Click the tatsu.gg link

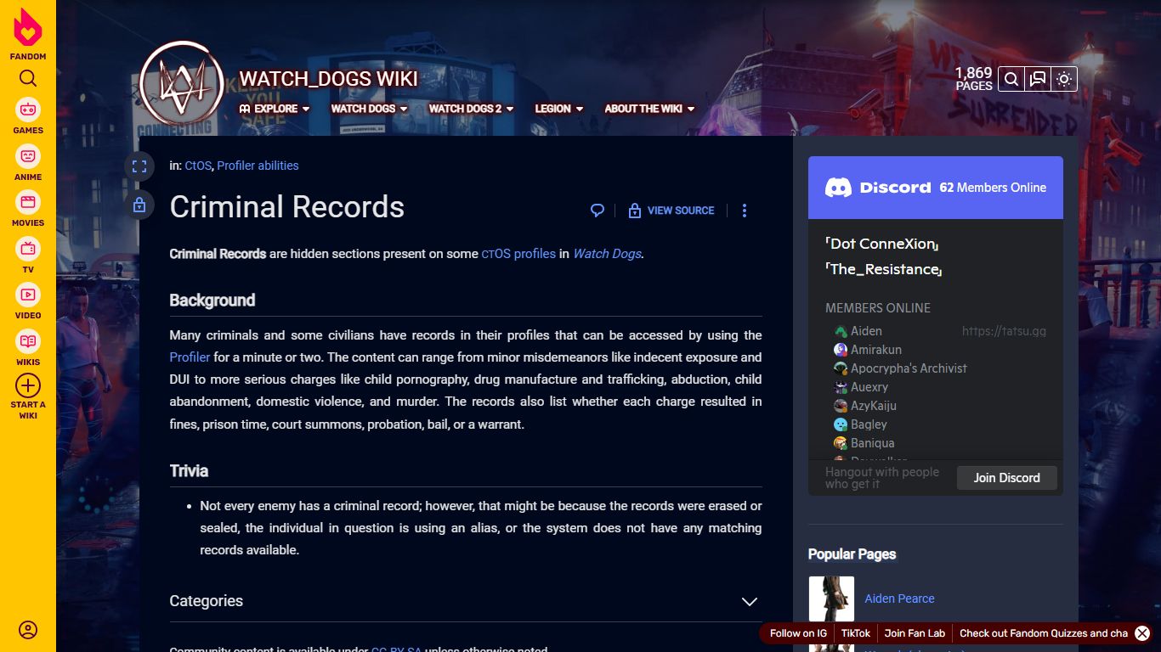click(1004, 331)
